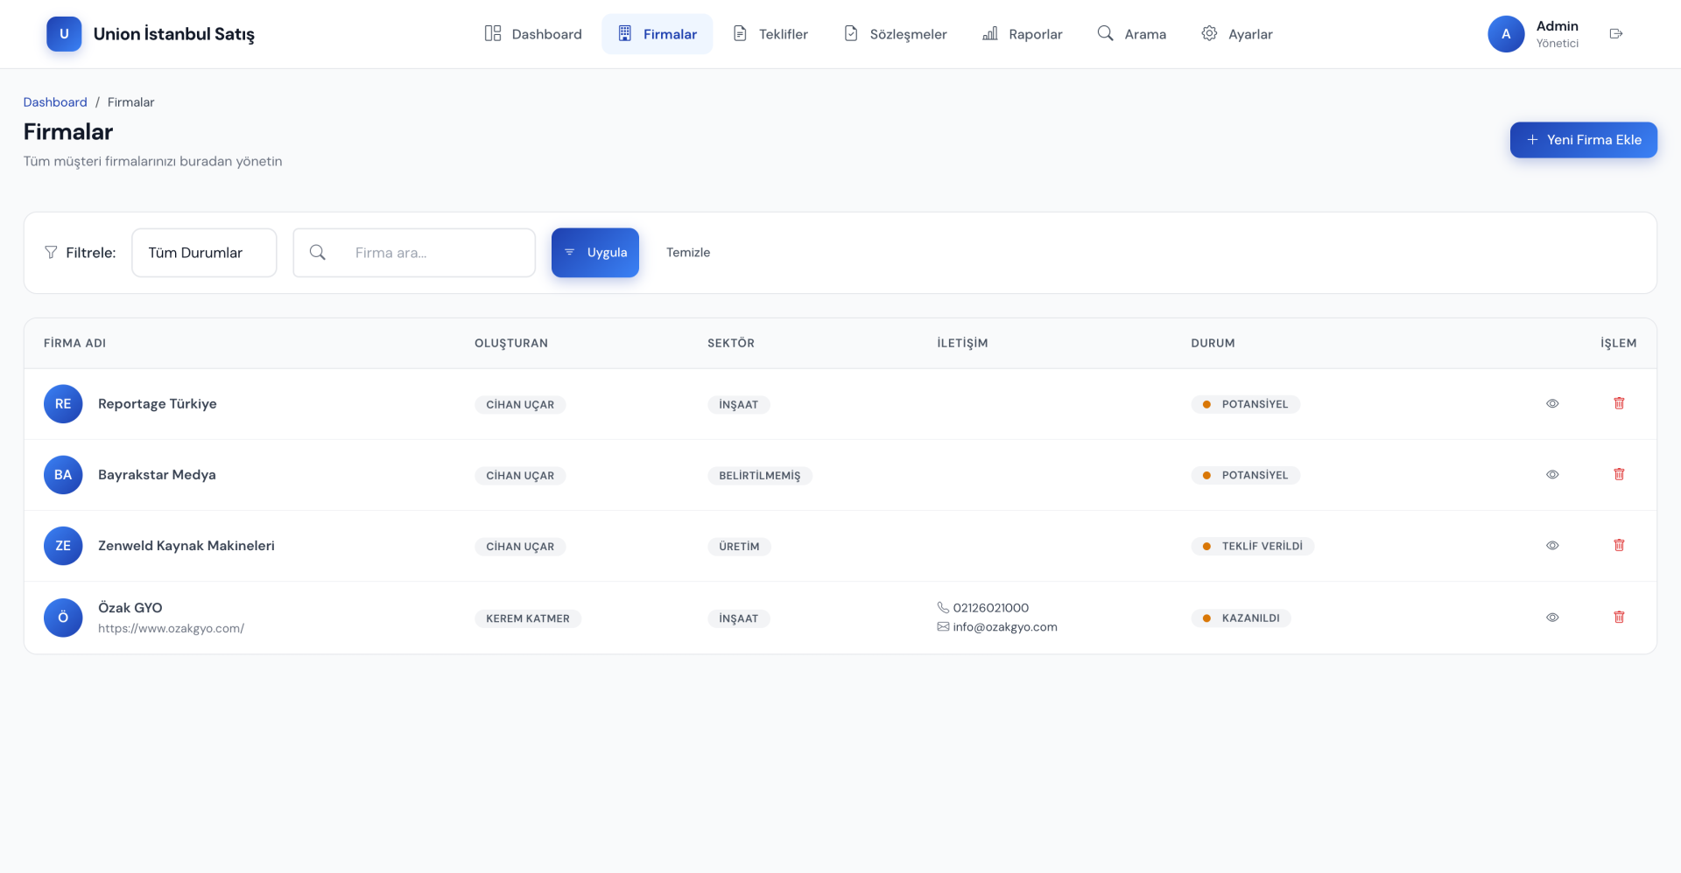Open the Teklifler tab
The image size is (1681, 873).
(x=770, y=34)
